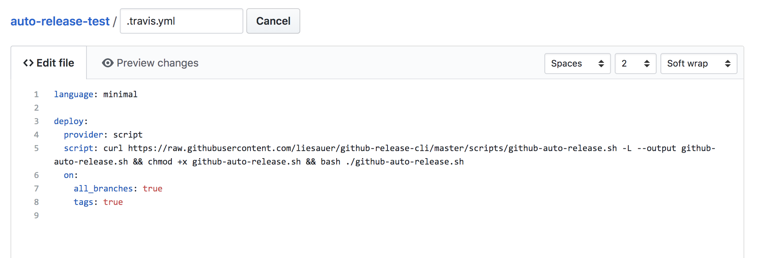Screen dimensions: 760x258
Task: Click the Spaces dropdown arrows icon
Action: 601,64
